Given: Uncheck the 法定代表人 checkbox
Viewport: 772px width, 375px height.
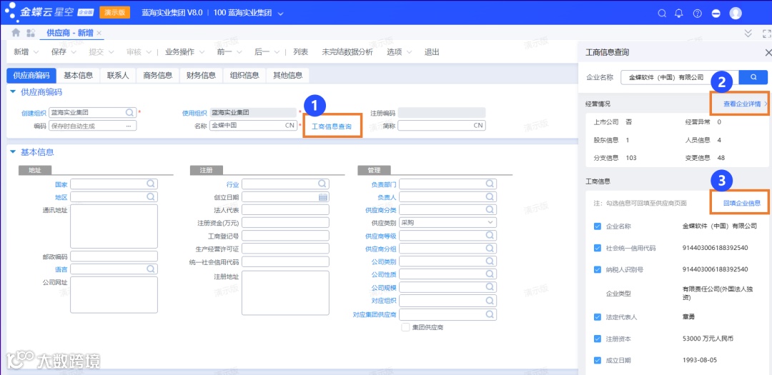Looking at the screenshot, I should (x=597, y=316).
